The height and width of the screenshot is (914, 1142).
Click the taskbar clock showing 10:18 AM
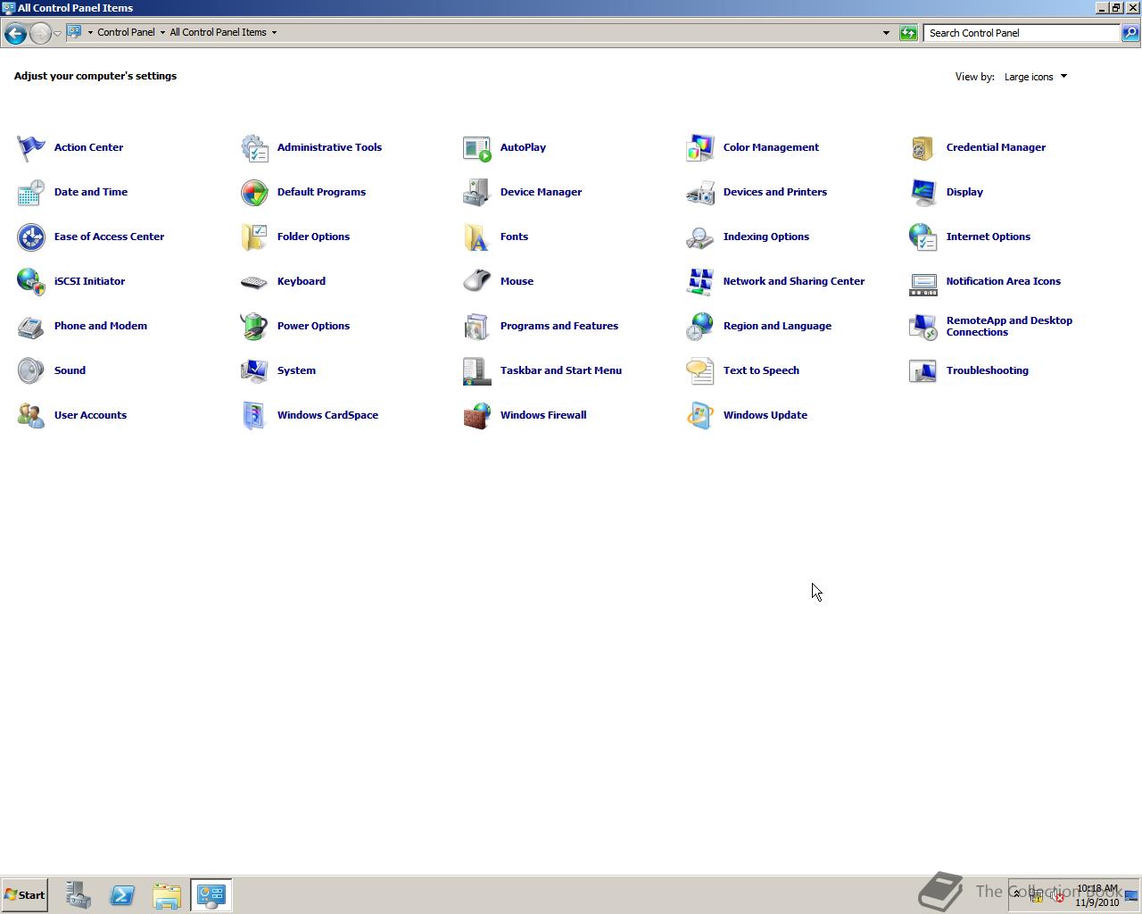(1096, 895)
